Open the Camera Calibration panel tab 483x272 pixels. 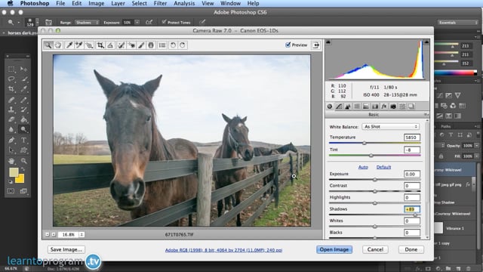tap(393, 107)
